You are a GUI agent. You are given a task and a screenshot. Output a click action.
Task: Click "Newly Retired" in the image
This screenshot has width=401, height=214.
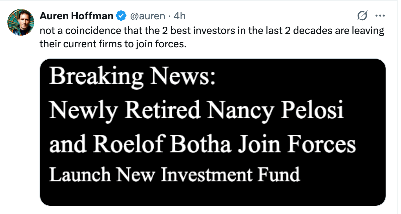click(125, 111)
